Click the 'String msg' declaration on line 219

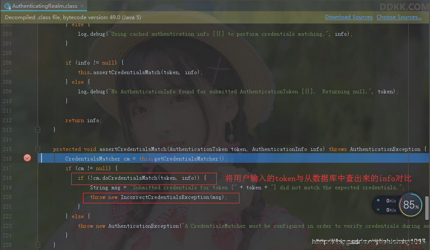pos(105,188)
